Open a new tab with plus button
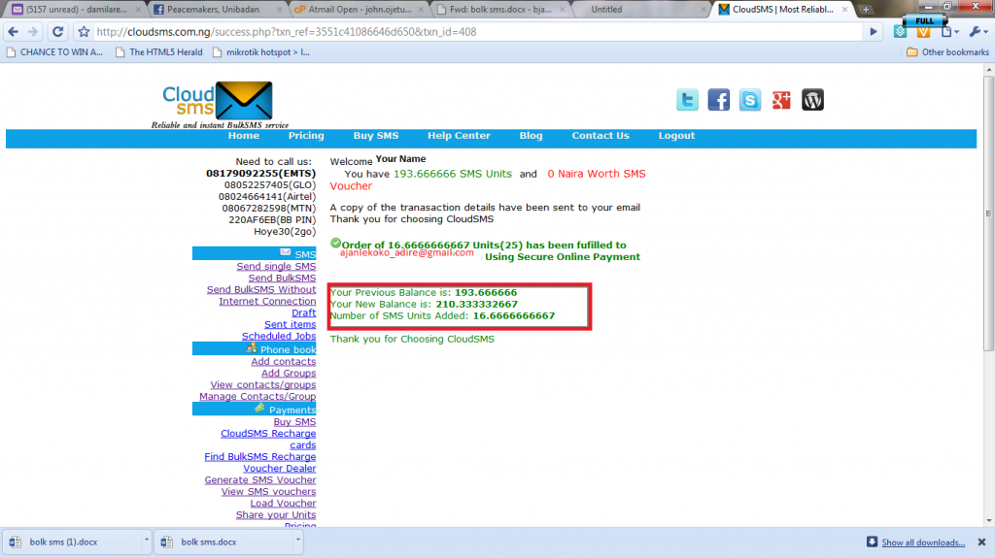Viewport: 995px width, 558px height. point(866,10)
